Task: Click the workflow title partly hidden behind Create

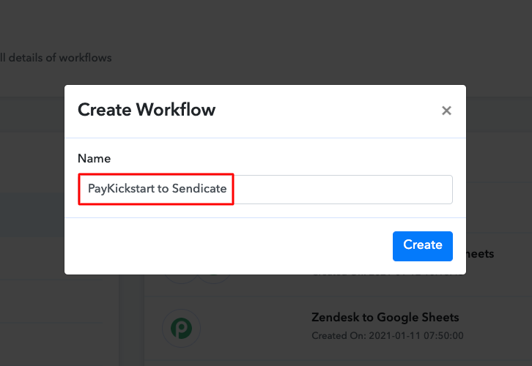Action: 480,253
